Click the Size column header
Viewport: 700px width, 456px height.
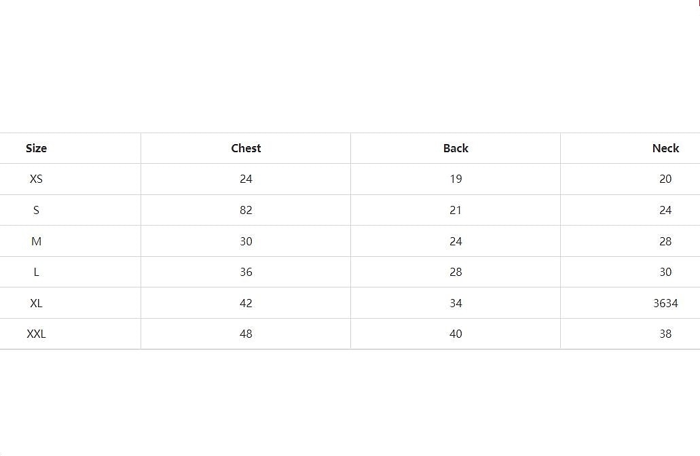36,148
